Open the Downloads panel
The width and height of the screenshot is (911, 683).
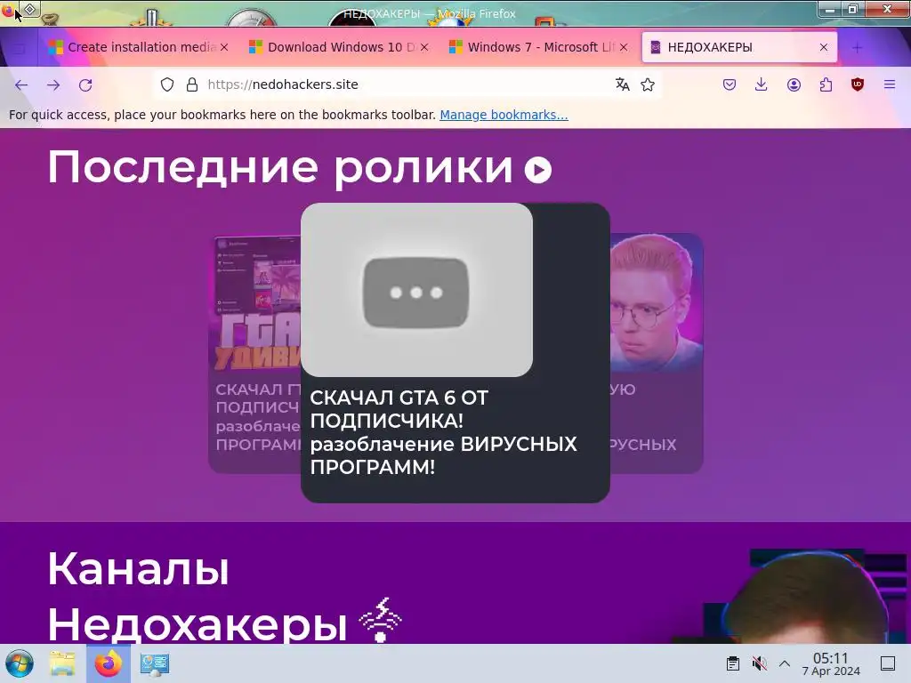(762, 84)
